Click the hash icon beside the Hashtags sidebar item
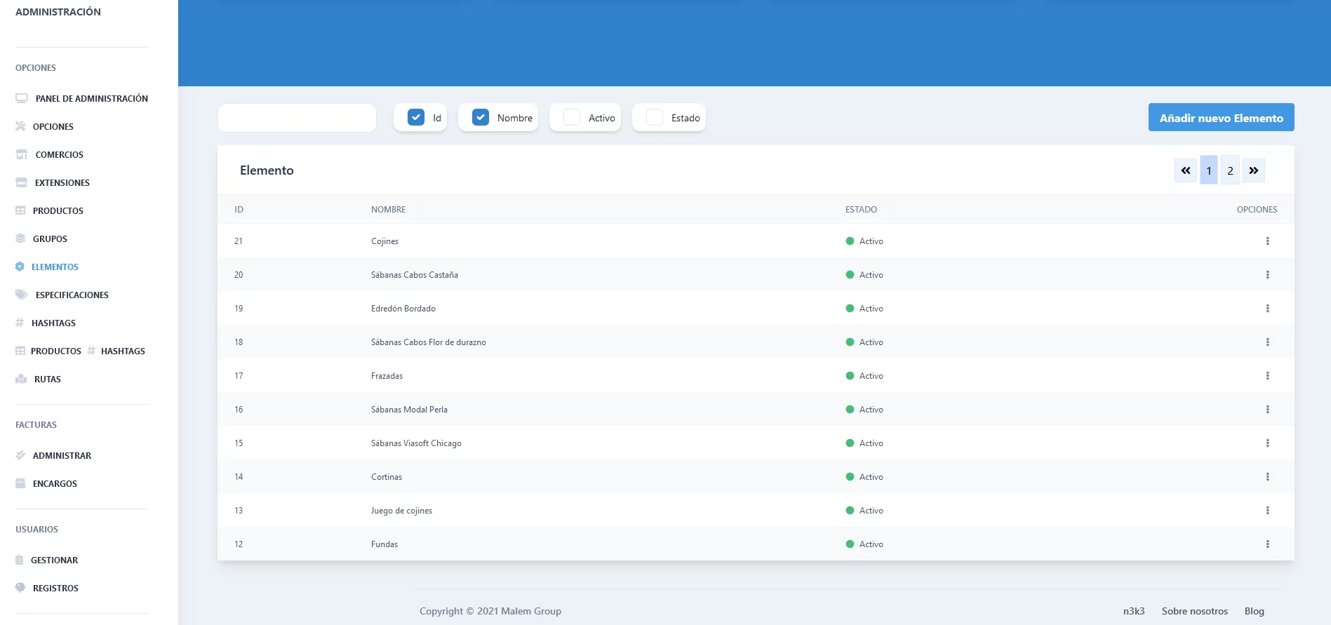This screenshot has height=625, width=1331. (x=20, y=323)
